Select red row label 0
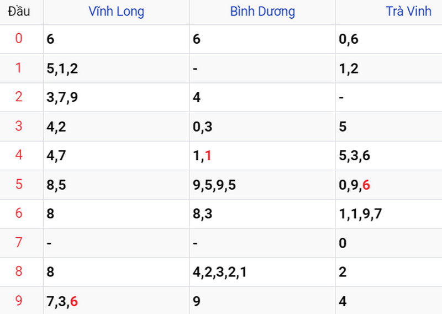Screen dimensions: 442x314 19,38
